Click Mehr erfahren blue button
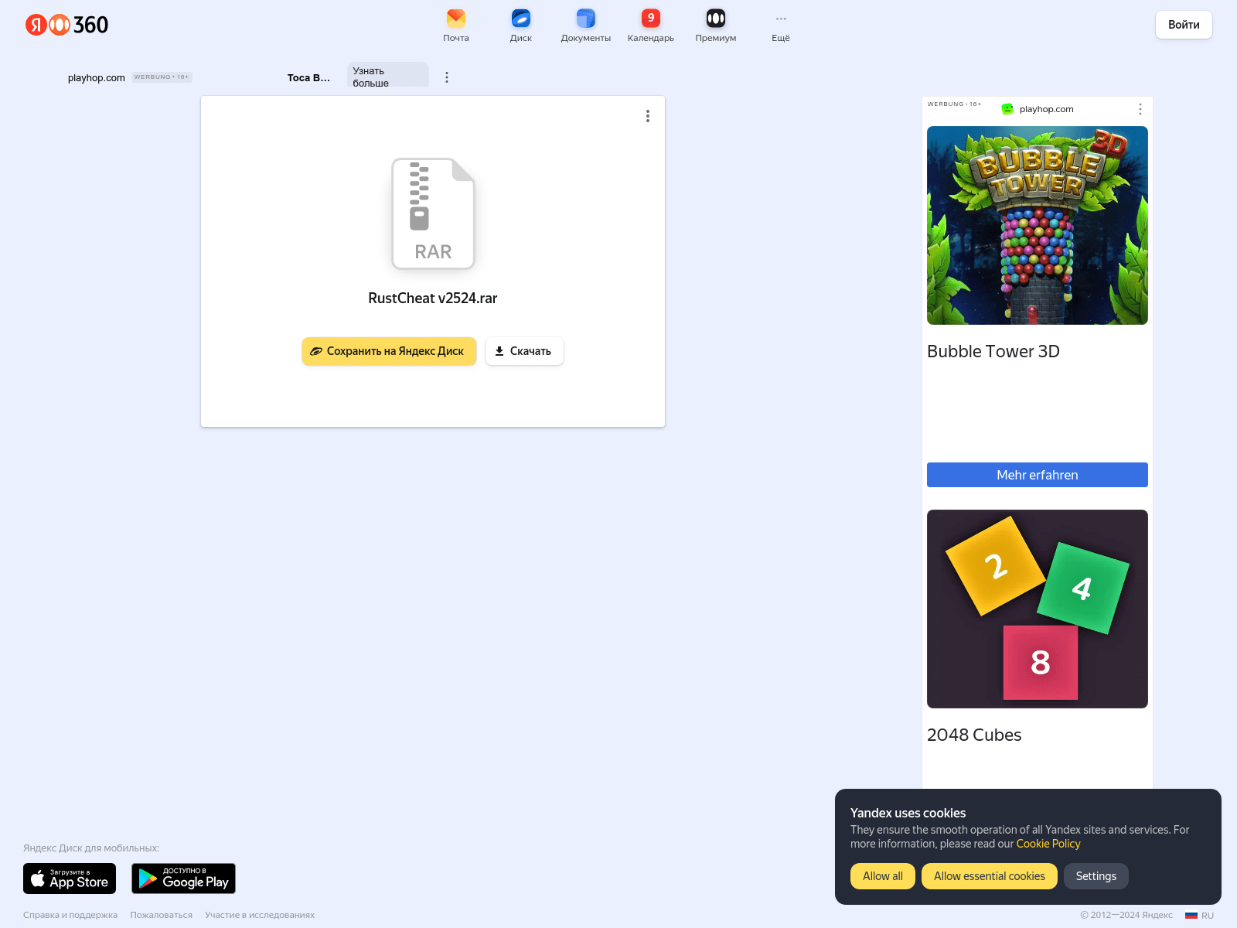 point(1038,475)
